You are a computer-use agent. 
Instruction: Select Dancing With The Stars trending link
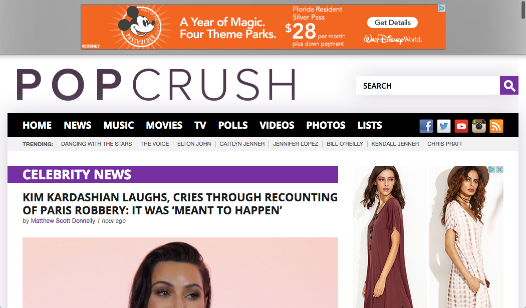[x=96, y=144]
